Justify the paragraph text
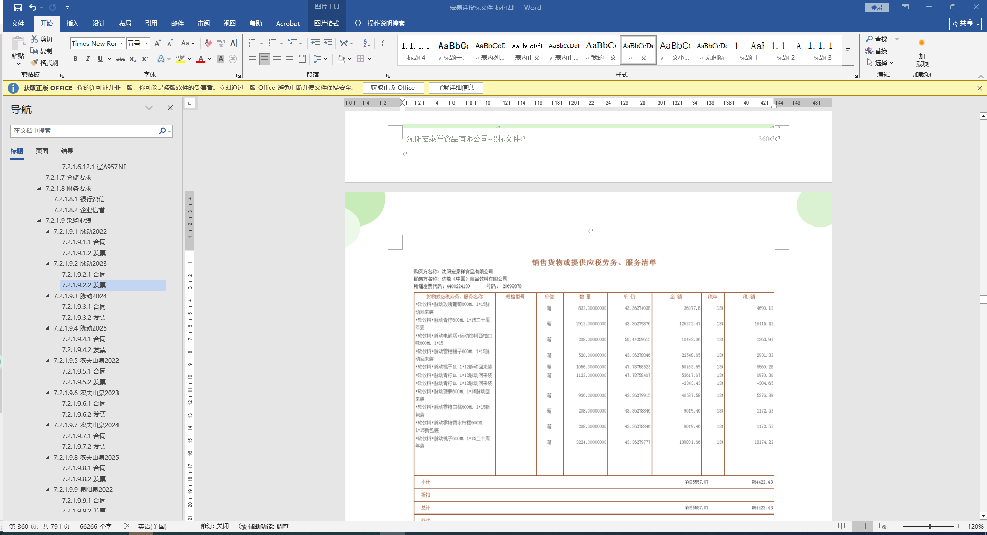 289,59
